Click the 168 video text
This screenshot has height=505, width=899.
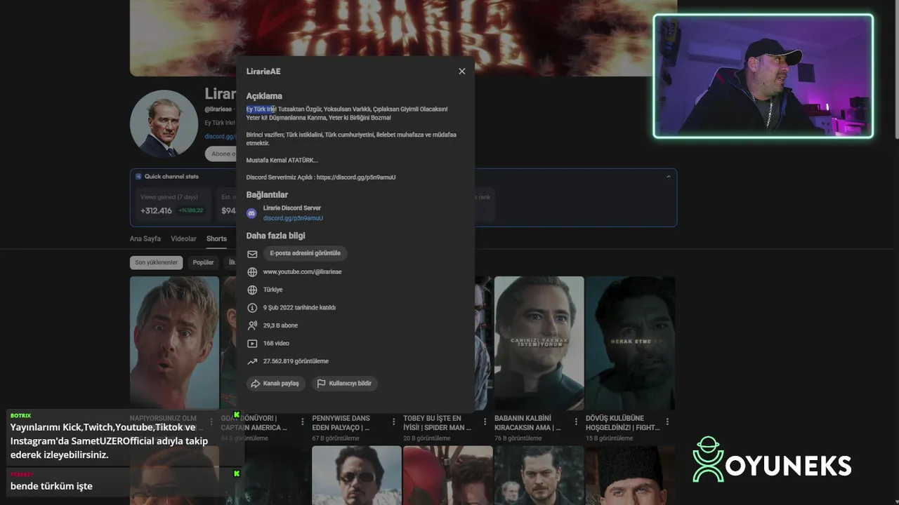[276, 344]
